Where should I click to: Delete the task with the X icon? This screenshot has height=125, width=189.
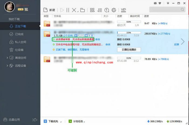point(74,10)
